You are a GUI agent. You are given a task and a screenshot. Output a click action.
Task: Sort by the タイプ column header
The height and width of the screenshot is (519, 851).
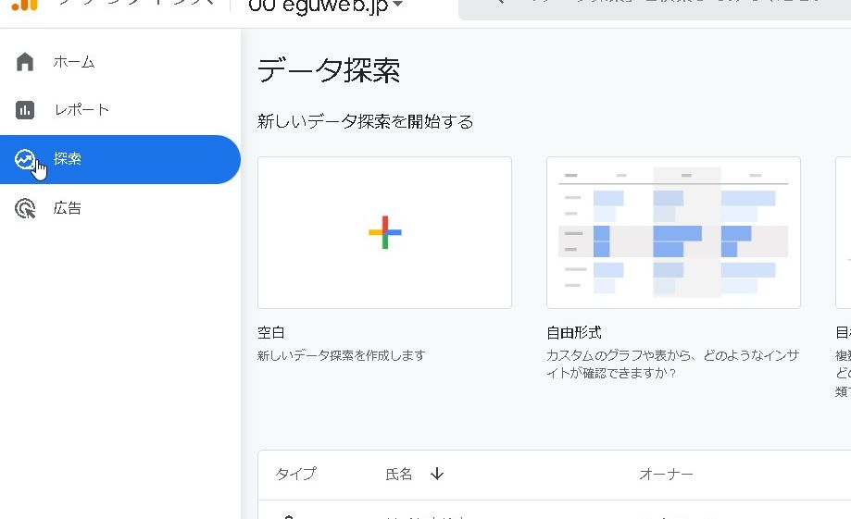[x=295, y=474]
